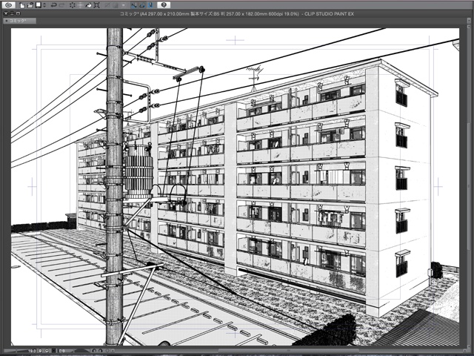Open the Clip Studio launcher icon
The width and height of the screenshot is (474, 356).
9,5
